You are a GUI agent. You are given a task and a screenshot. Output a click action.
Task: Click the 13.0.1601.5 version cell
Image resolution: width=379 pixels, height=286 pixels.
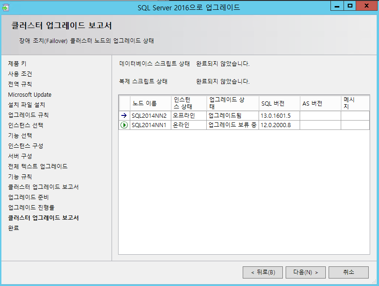(x=280, y=115)
